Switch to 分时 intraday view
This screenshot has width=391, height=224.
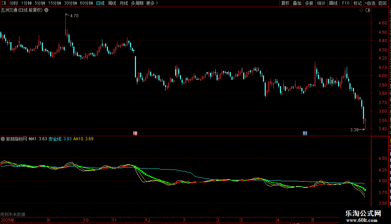pos(14,3)
